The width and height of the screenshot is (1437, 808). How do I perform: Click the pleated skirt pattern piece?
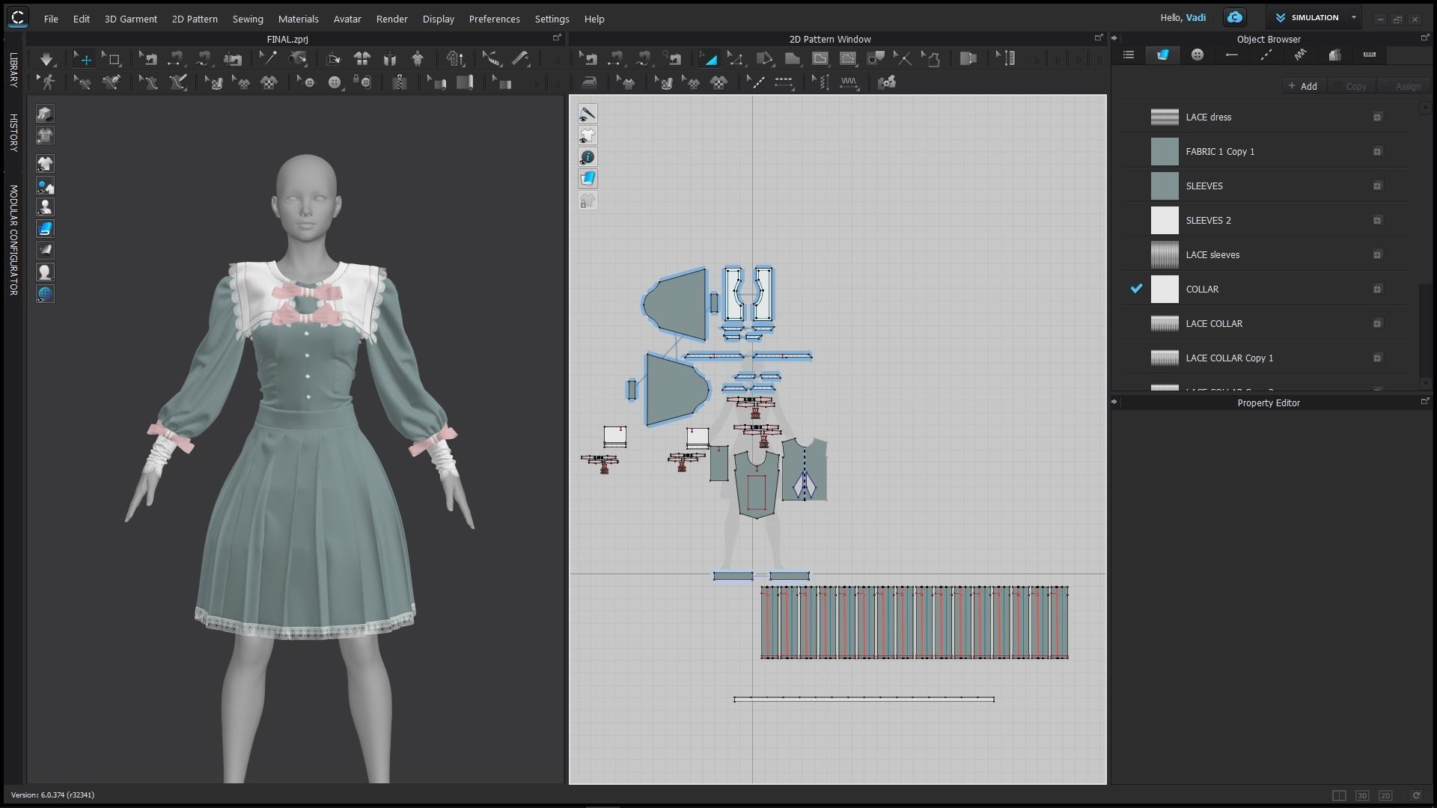[x=915, y=622]
